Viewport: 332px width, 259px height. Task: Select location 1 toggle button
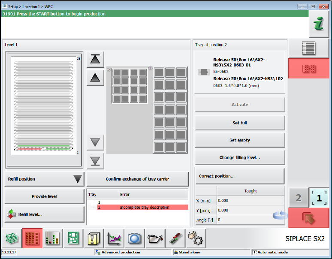[x=319, y=198]
